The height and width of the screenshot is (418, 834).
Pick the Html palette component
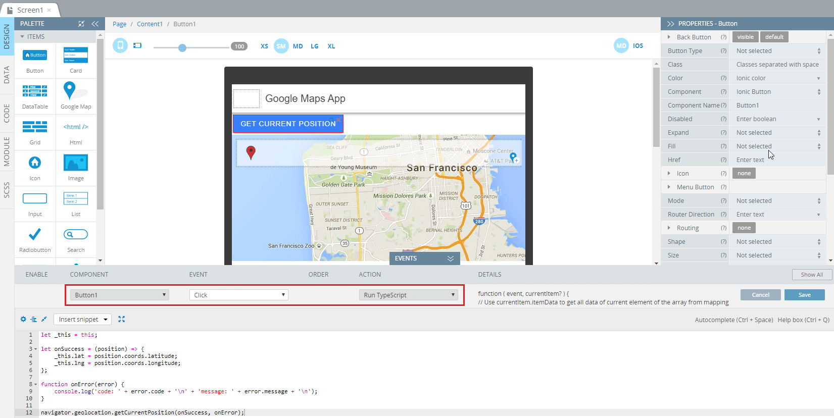(76, 132)
